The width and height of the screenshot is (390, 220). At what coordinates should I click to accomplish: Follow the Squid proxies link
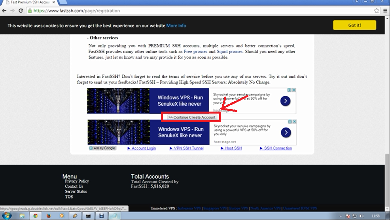coord(229,52)
